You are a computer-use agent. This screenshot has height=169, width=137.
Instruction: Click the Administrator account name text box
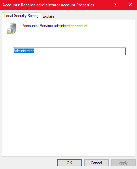point(69,51)
